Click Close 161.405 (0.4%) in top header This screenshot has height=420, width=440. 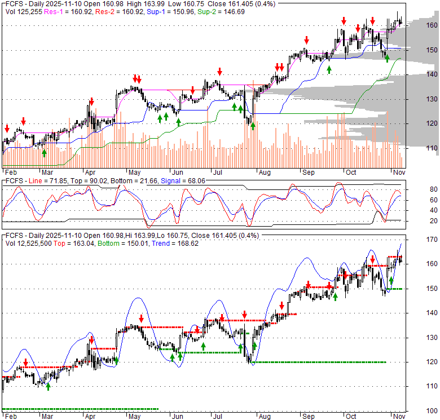(241, 4)
